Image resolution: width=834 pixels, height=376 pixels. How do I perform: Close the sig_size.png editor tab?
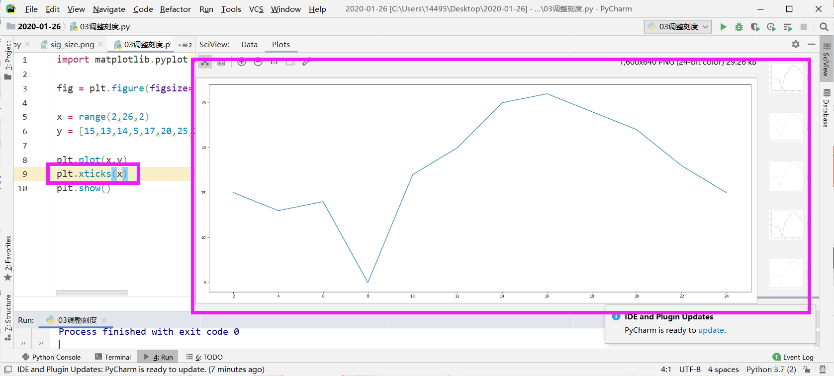101,44
